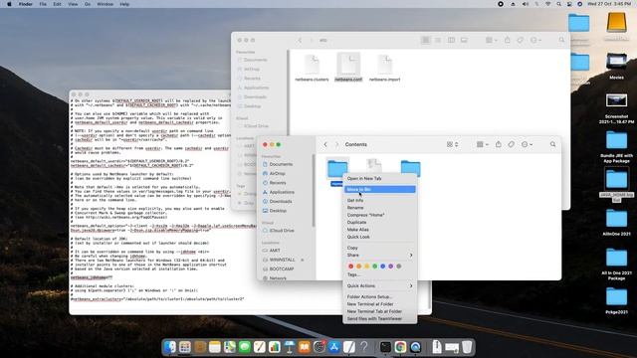Screen dimensions: 637x358
Task: Open the Action dropdown in etc window
Action: (535, 40)
